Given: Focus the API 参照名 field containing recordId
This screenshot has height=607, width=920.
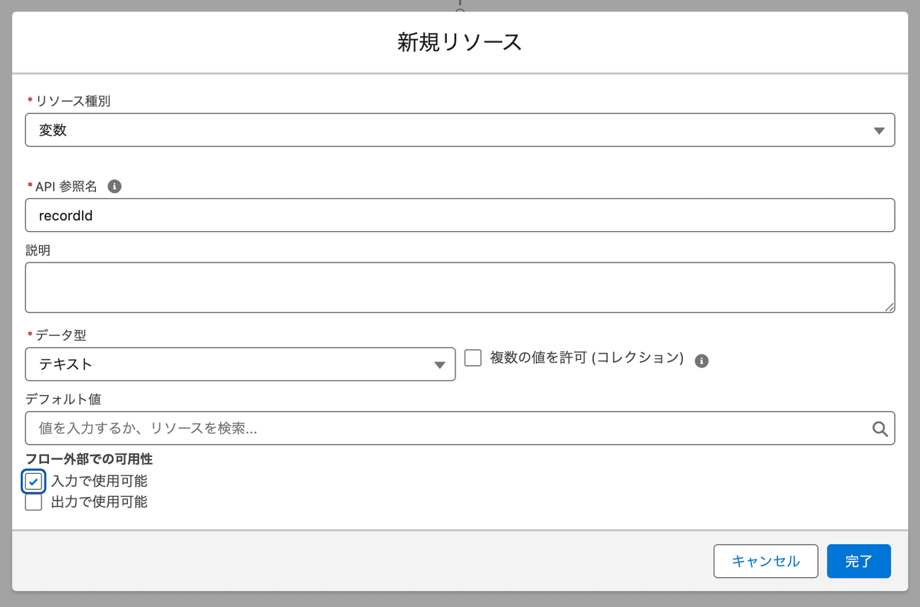Looking at the screenshot, I should (460, 215).
